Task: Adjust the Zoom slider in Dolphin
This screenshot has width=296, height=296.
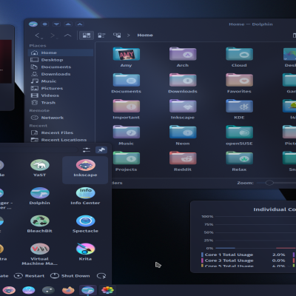Action: (269, 183)
